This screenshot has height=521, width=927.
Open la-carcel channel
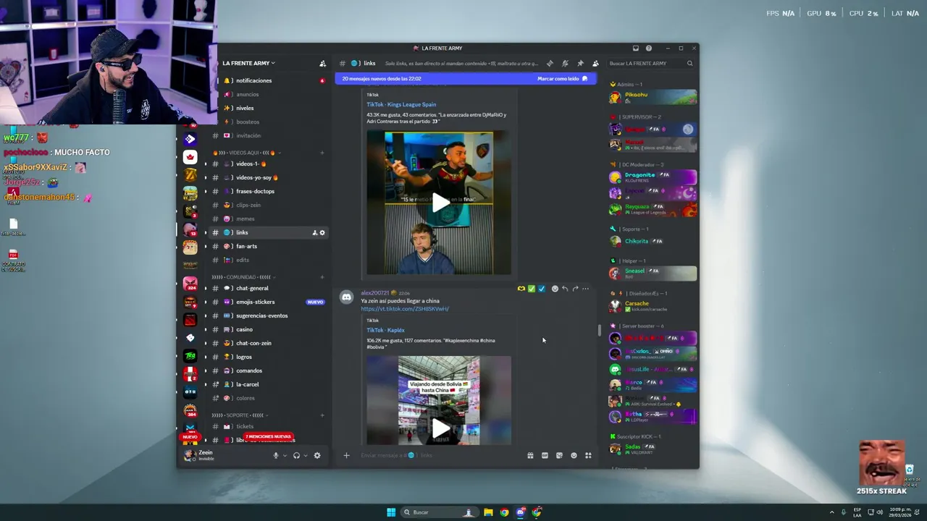tap(269, 384)
